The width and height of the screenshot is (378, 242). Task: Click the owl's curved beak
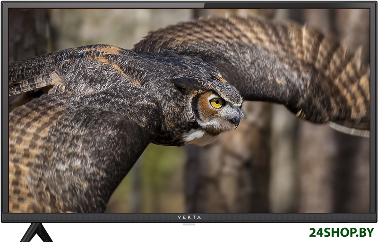click(236, 120)
